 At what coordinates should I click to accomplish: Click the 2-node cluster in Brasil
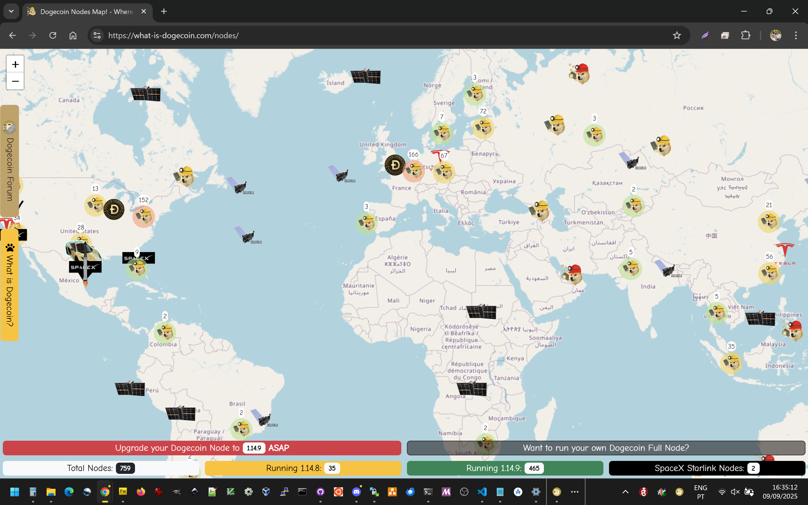[x=241, y=429]
